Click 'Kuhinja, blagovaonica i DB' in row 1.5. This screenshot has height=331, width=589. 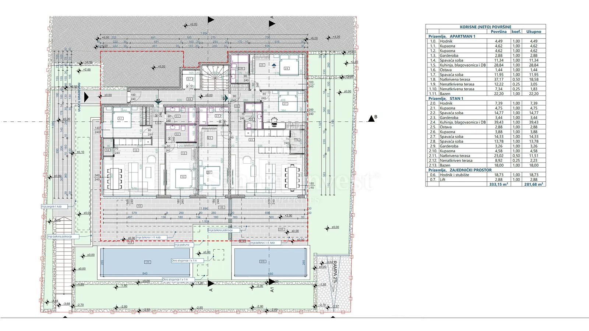click(463, 65)
